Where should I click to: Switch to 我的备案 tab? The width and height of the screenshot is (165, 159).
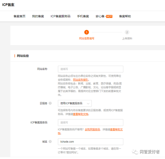click(x=38, y=16)
